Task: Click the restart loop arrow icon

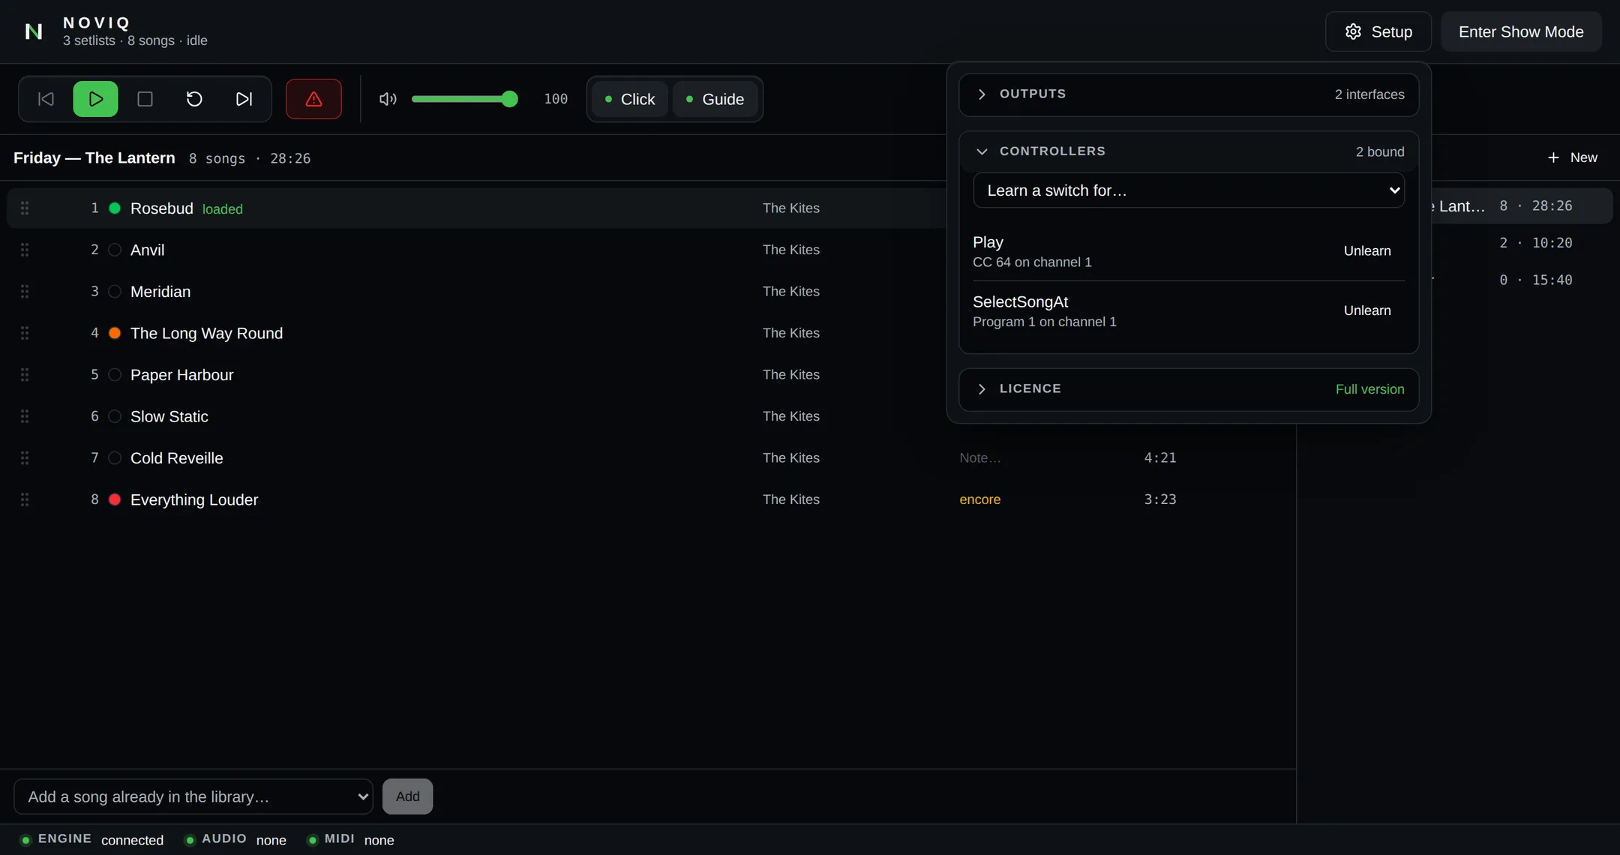Action: point(194,99)
